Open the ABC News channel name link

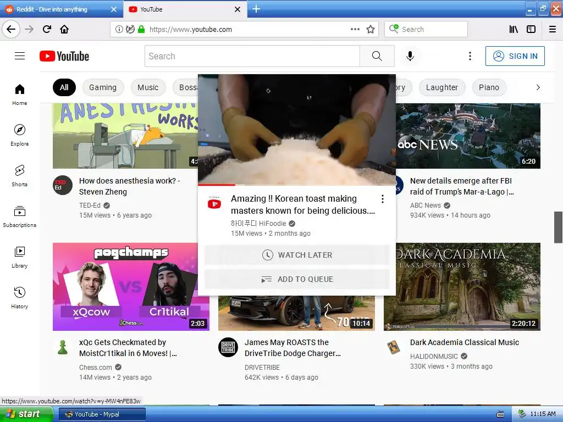(x=426, y=206)
